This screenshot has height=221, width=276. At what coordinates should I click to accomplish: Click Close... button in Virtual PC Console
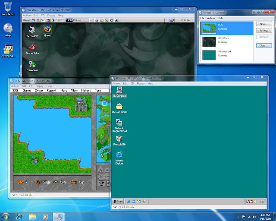(x=264, y=45)
